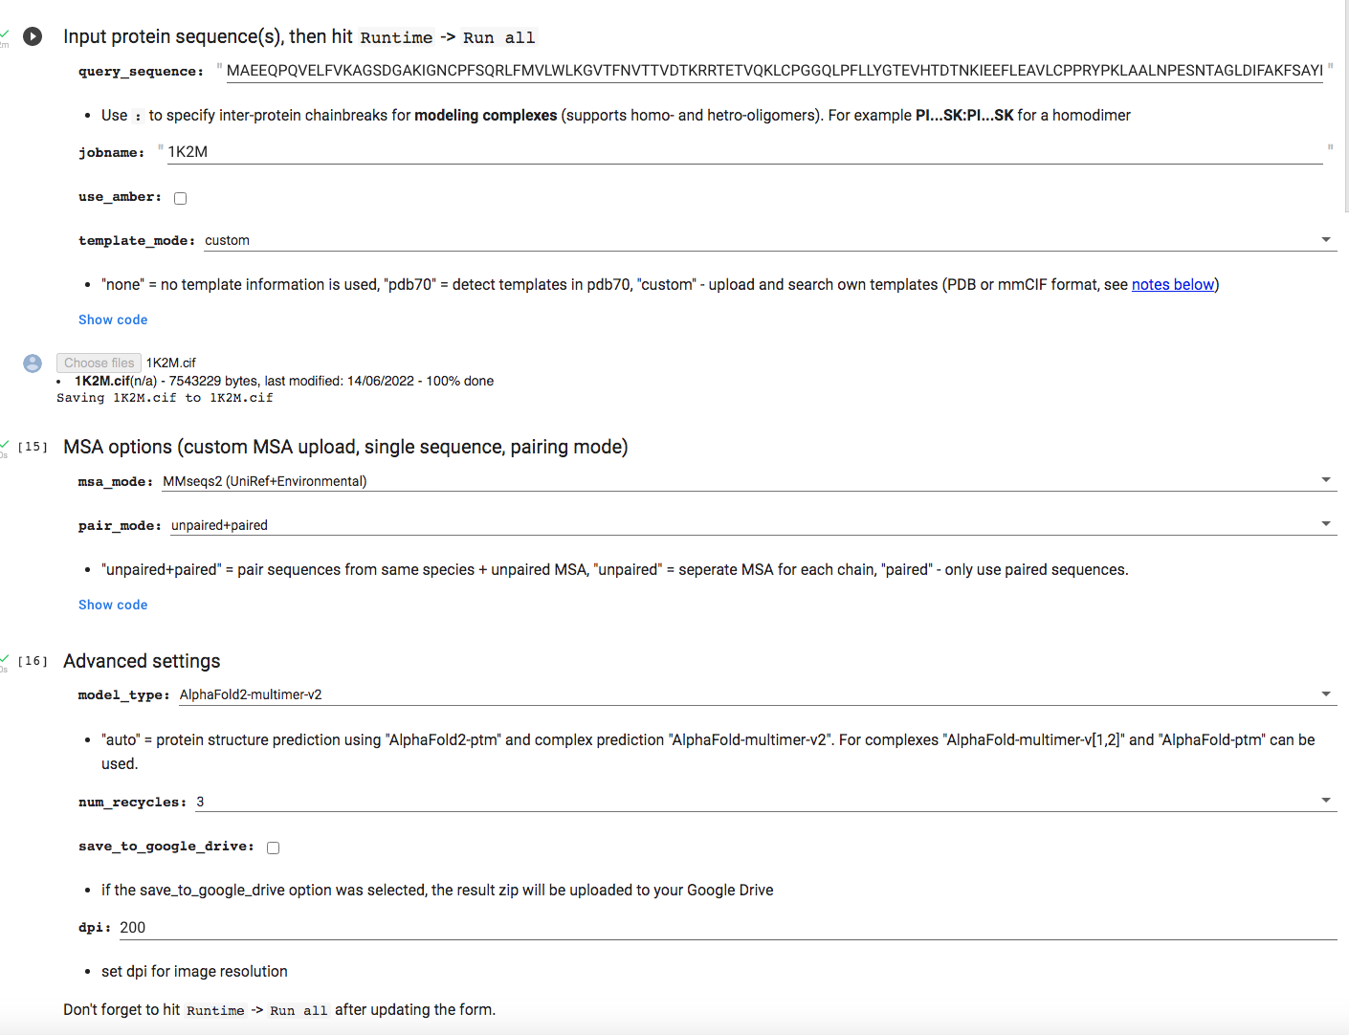Viewport: 1349px width, 1035px height.
Task: Enable the save_to_google_drive checkbox
Action: click(273, 848)
